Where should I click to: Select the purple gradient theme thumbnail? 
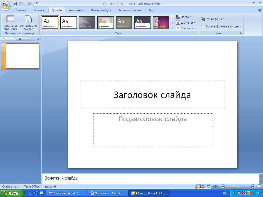[x=161, y=23]
